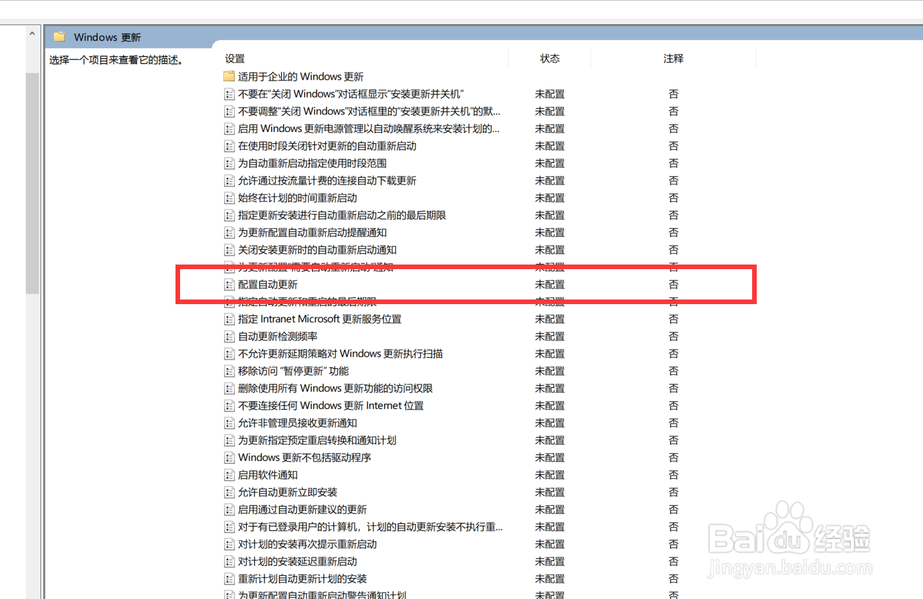Click the policy icon beside 为自动重新启动指定使用时段范围
This screenshot has height=599, width=923.
228,163
